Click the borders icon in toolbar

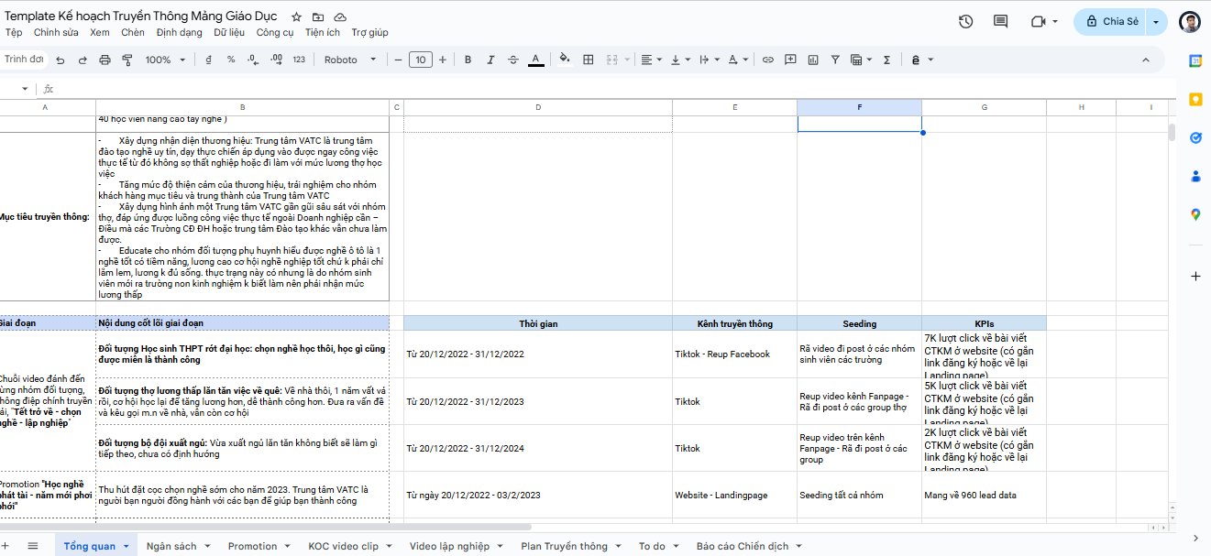click(x=589, y=60)
